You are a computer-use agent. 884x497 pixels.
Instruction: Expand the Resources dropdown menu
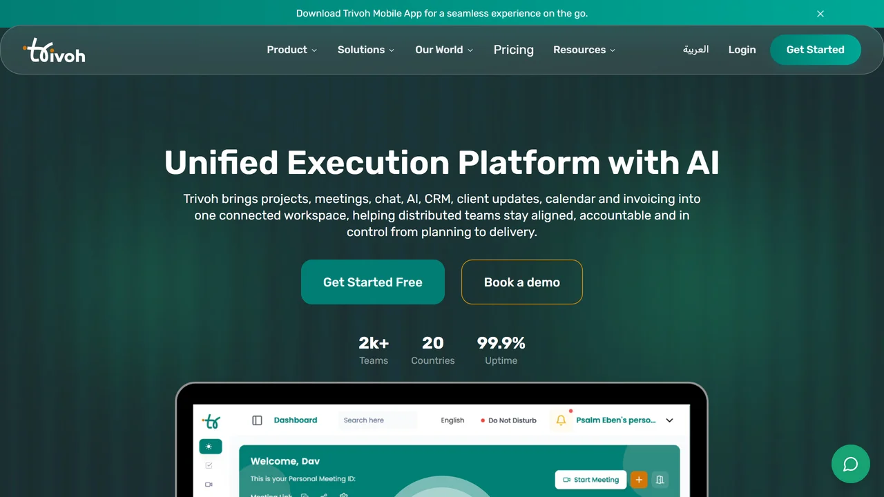click(x=584, y=50)
